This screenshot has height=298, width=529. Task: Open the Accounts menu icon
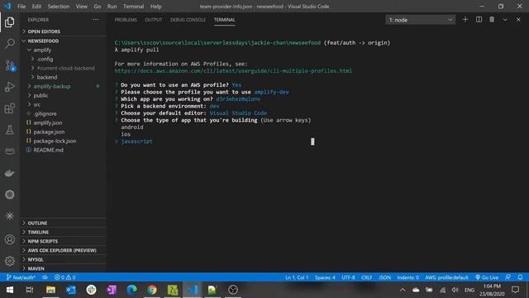[9, 239]
